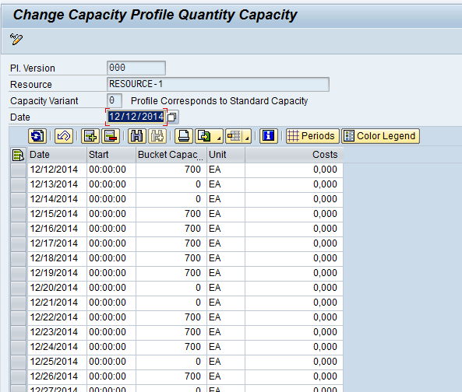The image size is (462, 392).
Task: Click the Insert Row icon
Action: tap(90, 136)
